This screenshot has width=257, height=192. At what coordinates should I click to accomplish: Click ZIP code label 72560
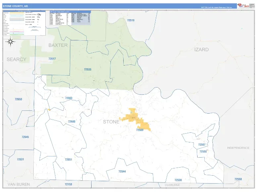pyautogui.click(x=140, y=130)
